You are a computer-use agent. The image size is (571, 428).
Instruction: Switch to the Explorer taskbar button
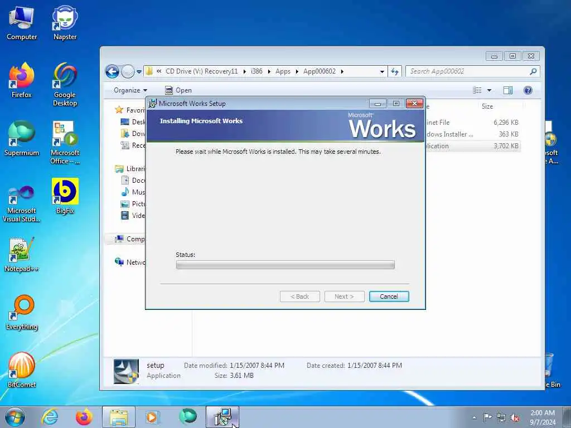(x=119, y=417)
